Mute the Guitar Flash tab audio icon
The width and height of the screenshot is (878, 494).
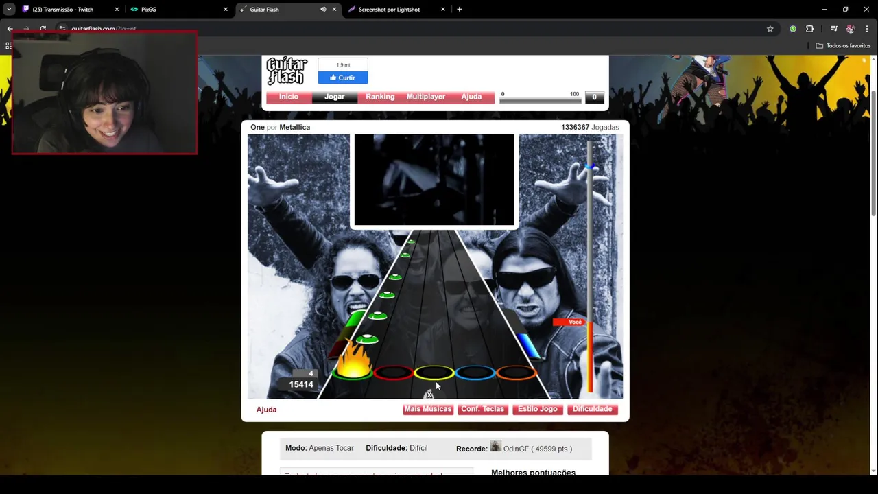point(323,10)
